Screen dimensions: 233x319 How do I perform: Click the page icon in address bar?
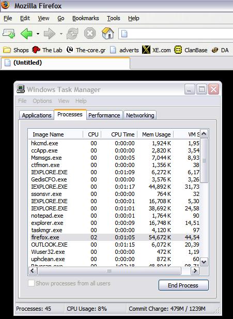(x=124, y=34)
